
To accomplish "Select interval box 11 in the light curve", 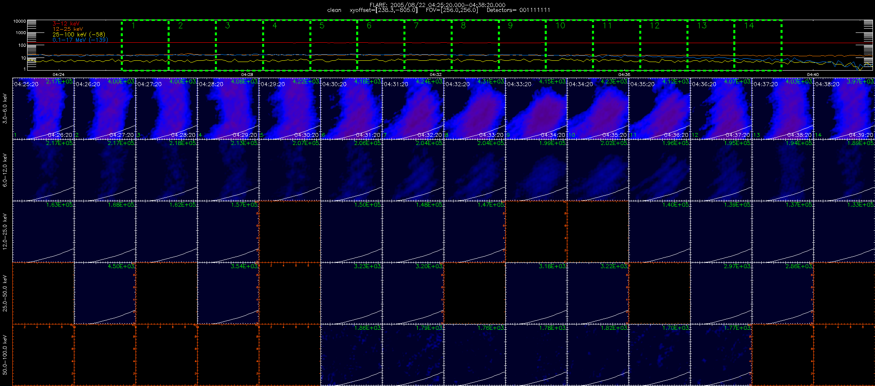I will tap(617, 45).
